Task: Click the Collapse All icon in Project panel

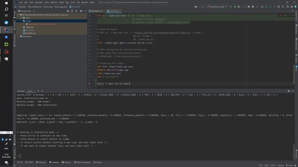Action: tap(76, 11)
